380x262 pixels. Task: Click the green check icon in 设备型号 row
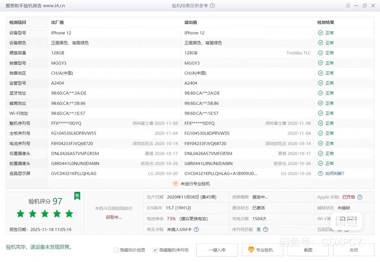(320, 33)
